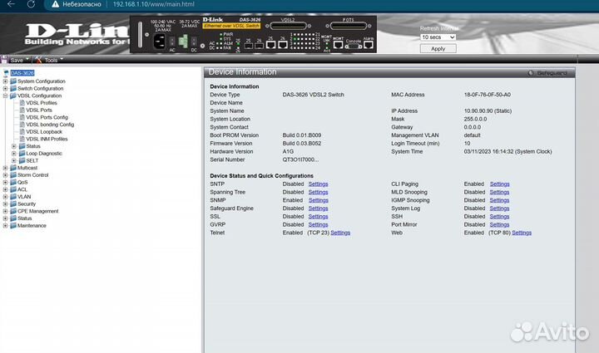Open VDSL Ports page
This screenshot has width=599, height=353.
[x=39, y=110]
